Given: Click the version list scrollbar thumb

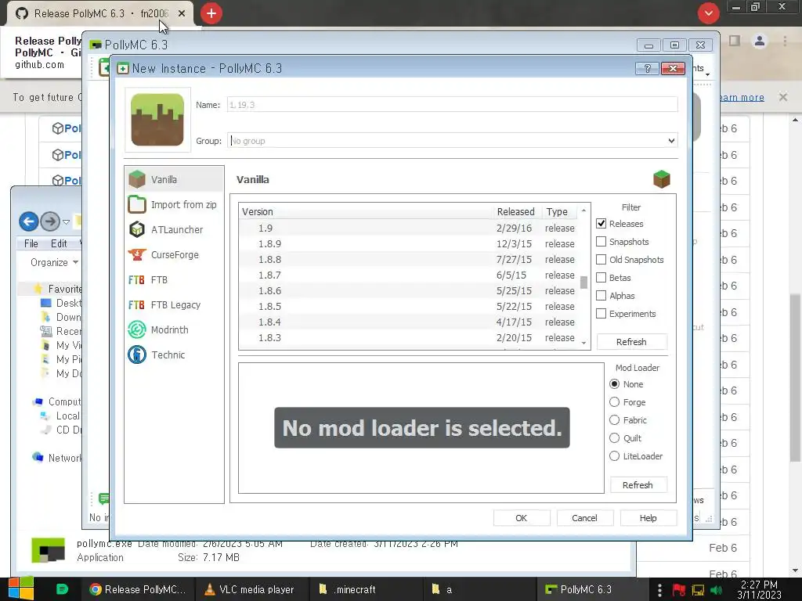Looking at the screenshot, I should 583,282.
